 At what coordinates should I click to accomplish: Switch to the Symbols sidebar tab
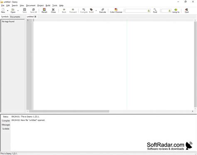(5, 17)
